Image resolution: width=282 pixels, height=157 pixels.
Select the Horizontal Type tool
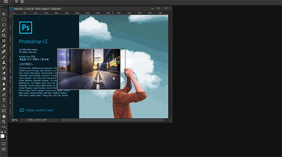coord(4,100)
